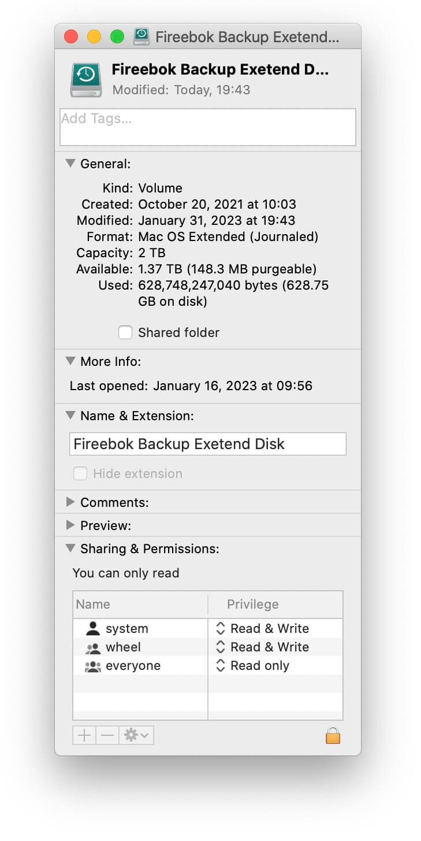421x841 pixels.
Task: Collapse the Sharing & Permissions section
Action: point(70,549)
